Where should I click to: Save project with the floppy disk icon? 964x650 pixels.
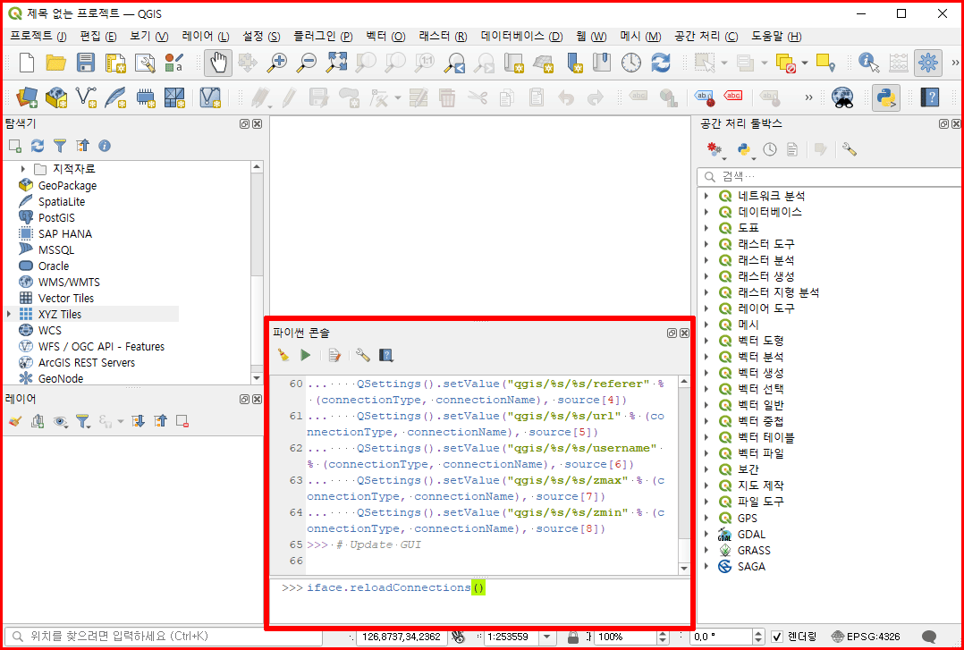86,62
